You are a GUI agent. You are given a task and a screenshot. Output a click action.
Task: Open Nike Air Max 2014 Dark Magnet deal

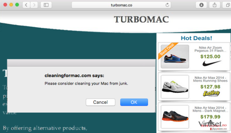click(x=210, y=109)
